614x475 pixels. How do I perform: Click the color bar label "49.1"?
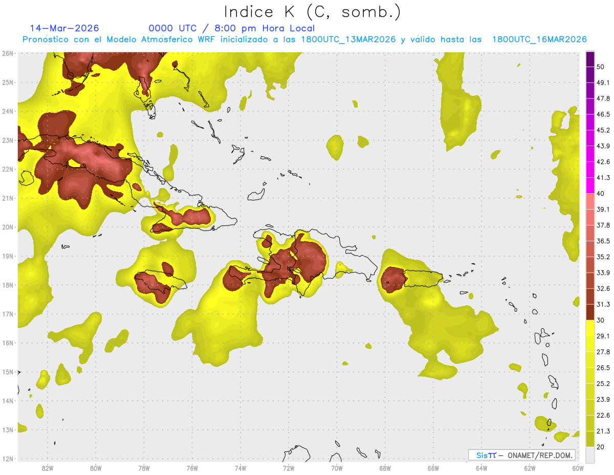pyautogui.click(x=603, y=83)
